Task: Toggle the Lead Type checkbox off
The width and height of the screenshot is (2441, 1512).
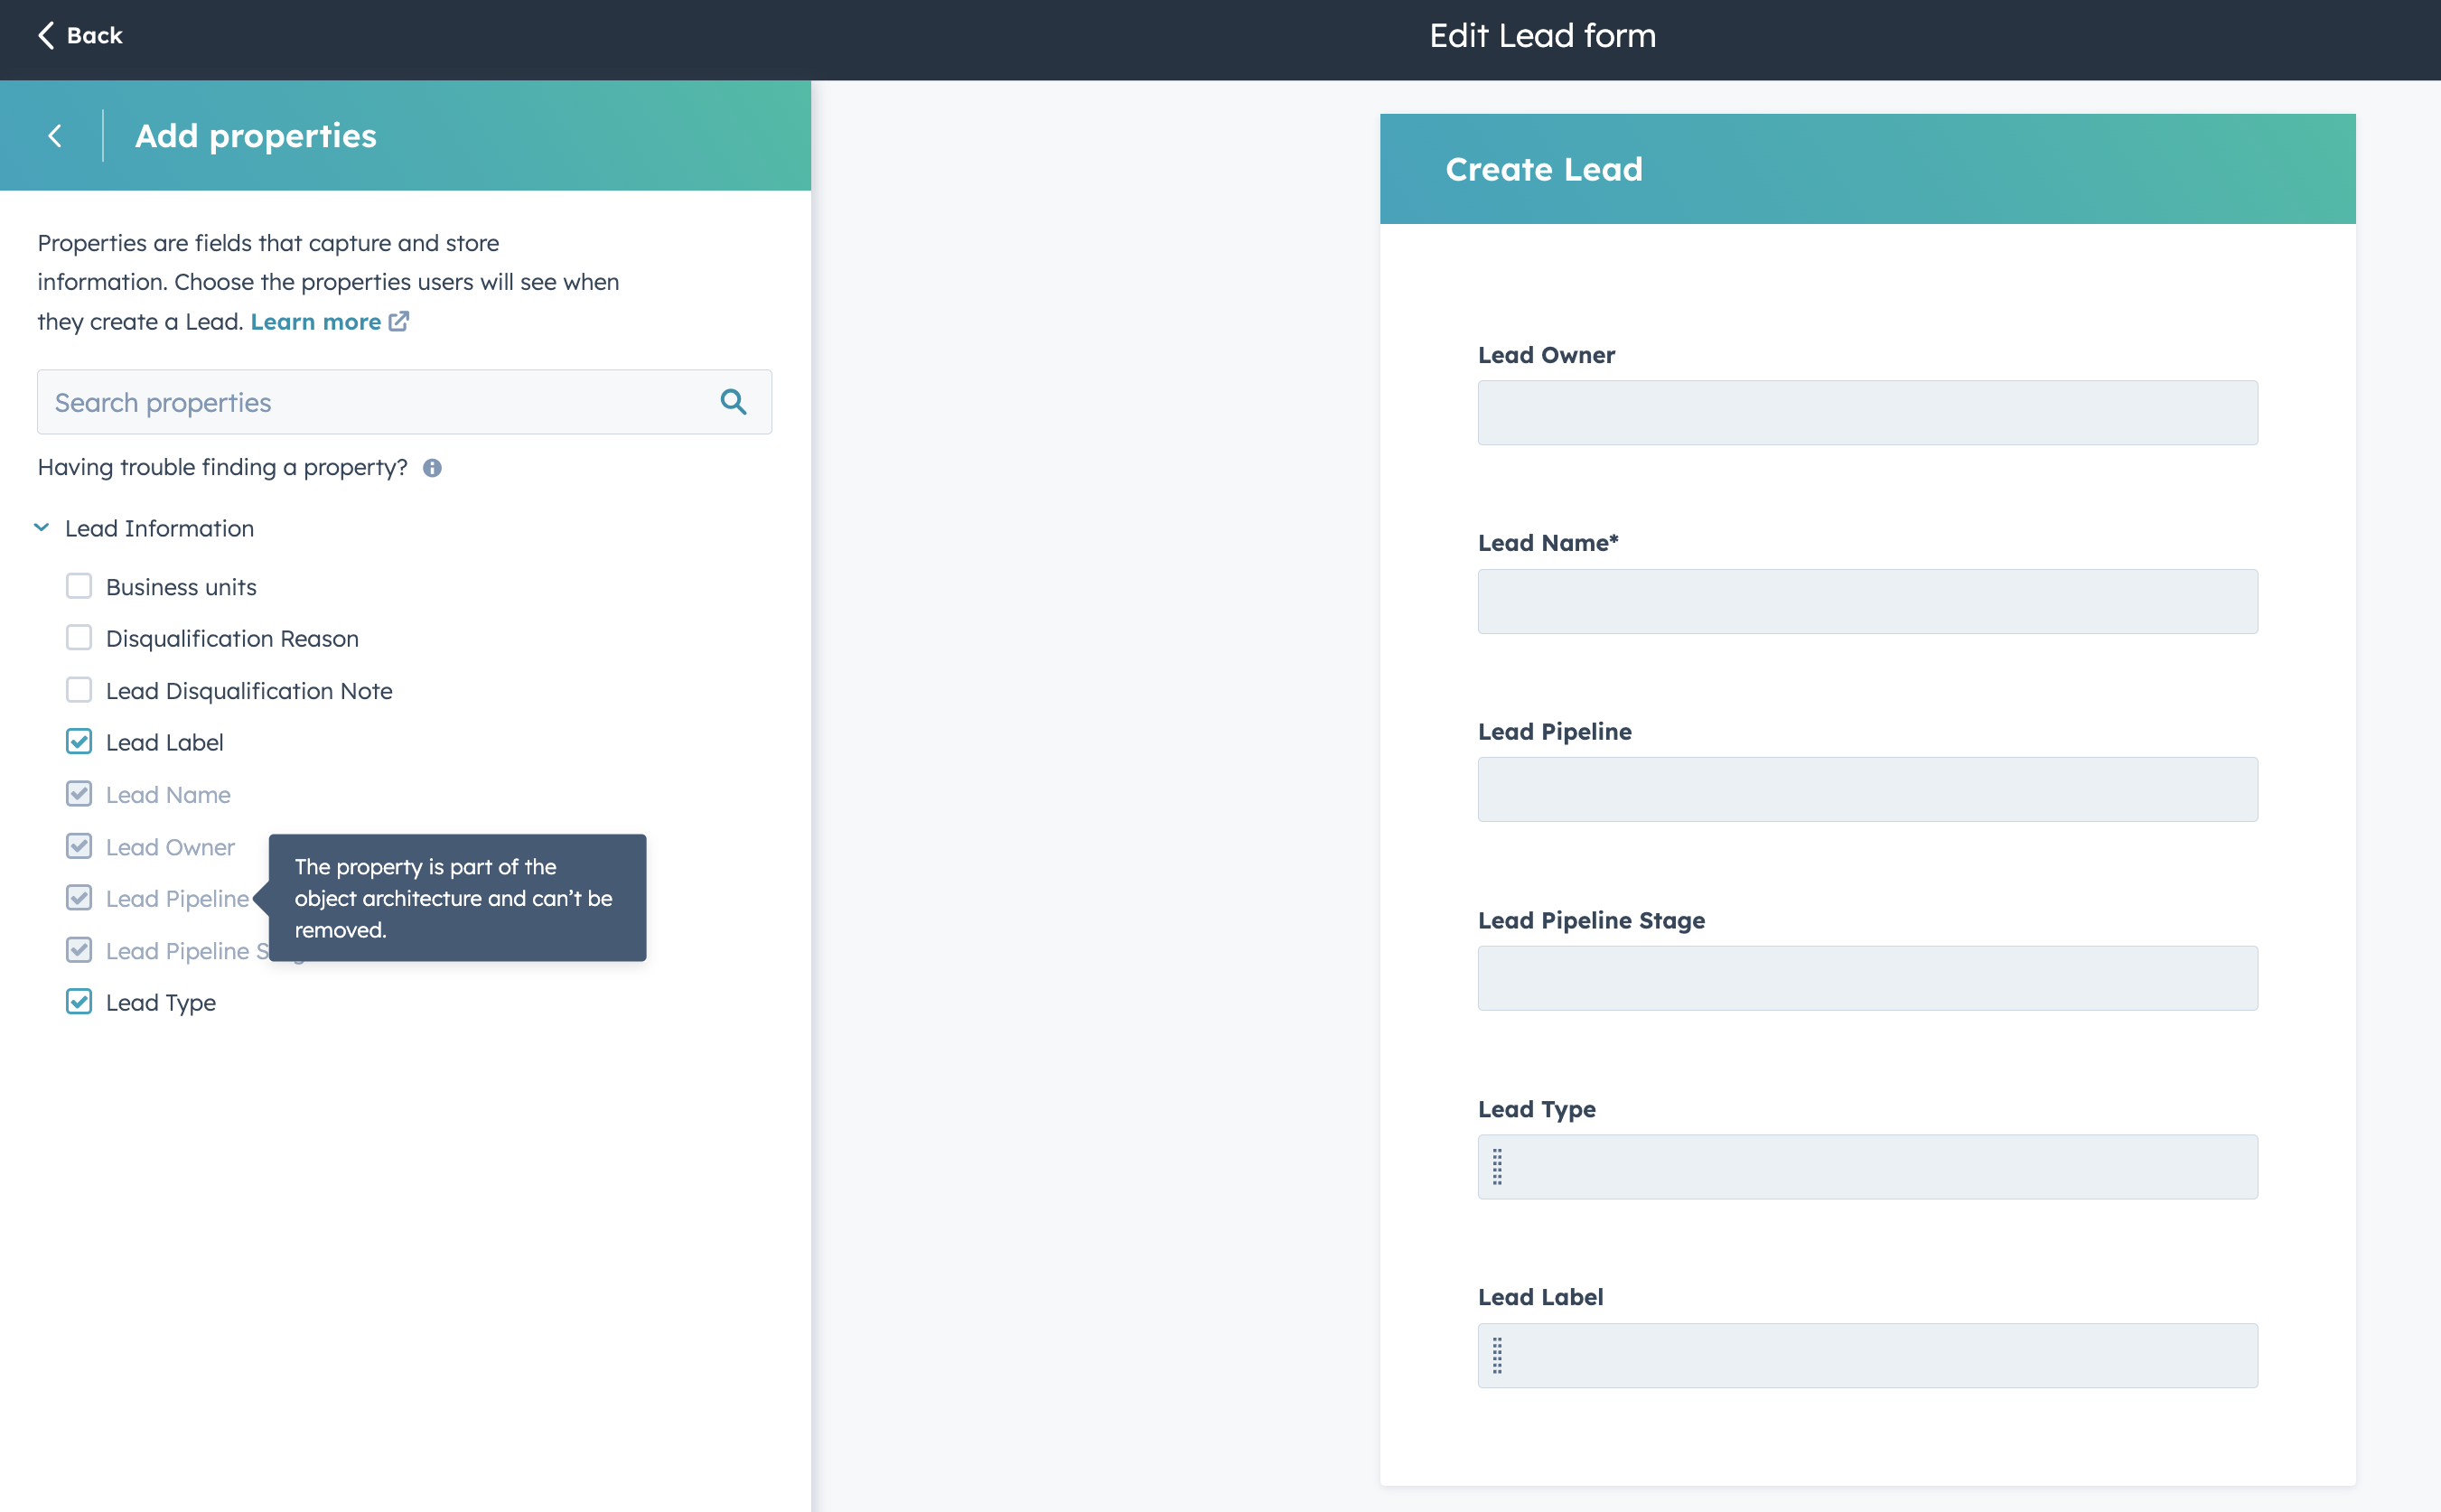Action: 79,1001
